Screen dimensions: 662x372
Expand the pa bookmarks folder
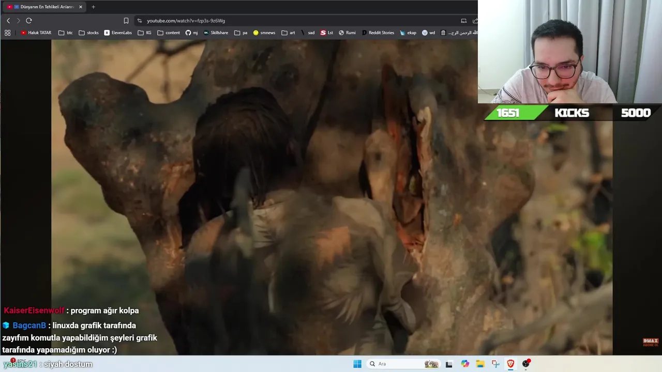[241, 33]
